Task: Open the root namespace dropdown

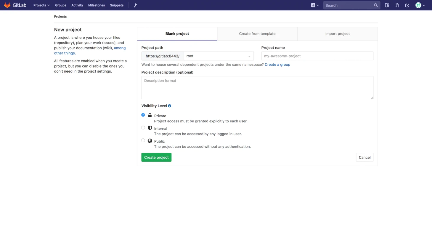Action: tap(219, 56)
